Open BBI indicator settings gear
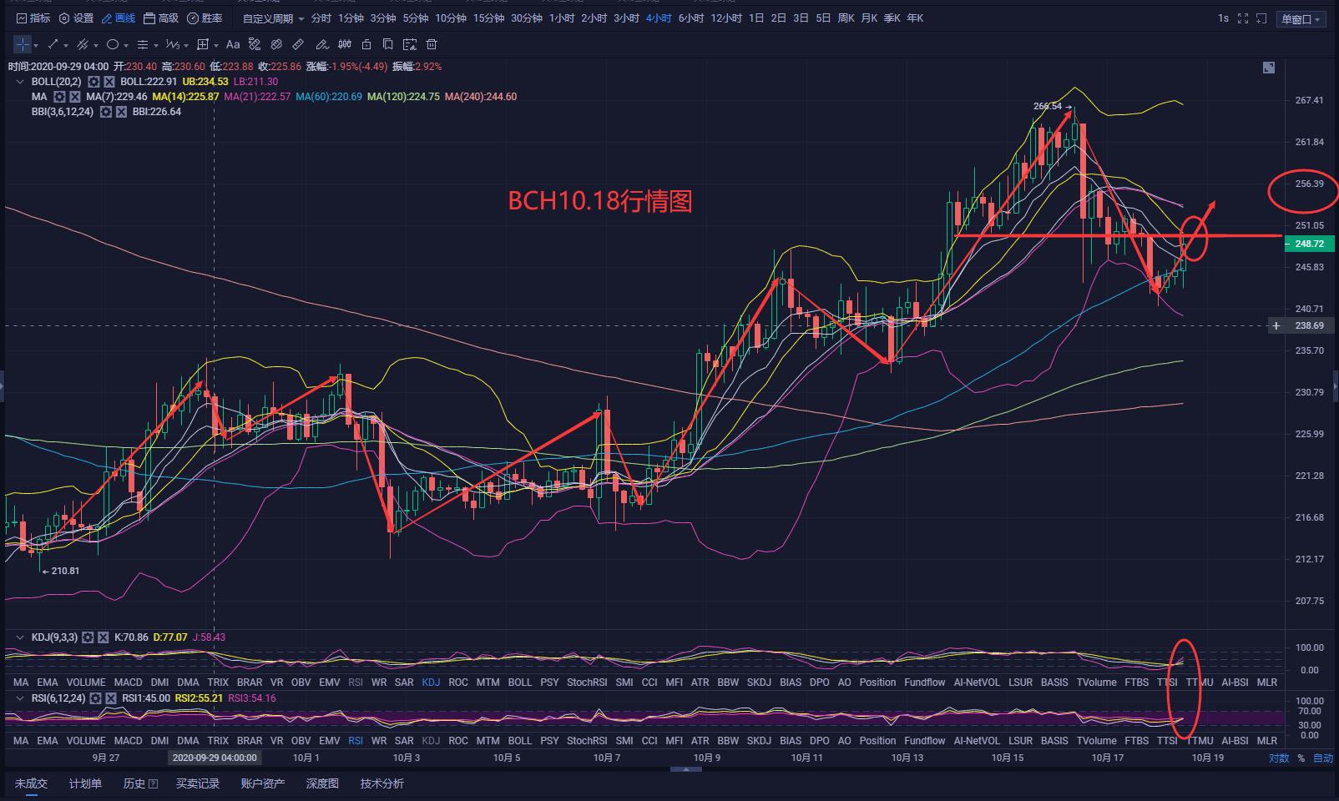 click(106, 112)
